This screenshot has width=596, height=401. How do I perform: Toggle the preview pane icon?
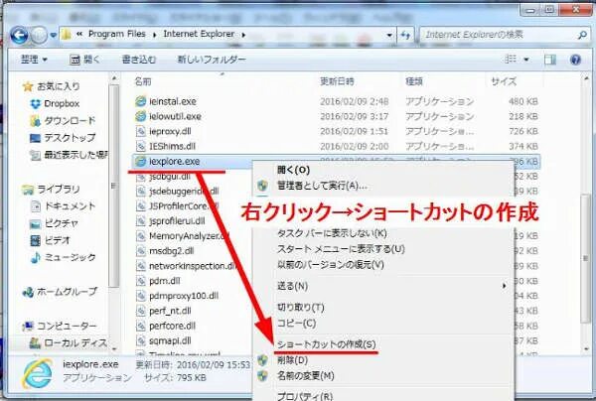tap(550, 60)
